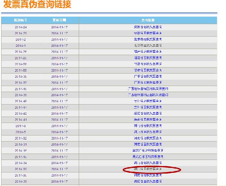226x186 pixels.
Task: Click the 查询链接 column header
Action: 148,20
